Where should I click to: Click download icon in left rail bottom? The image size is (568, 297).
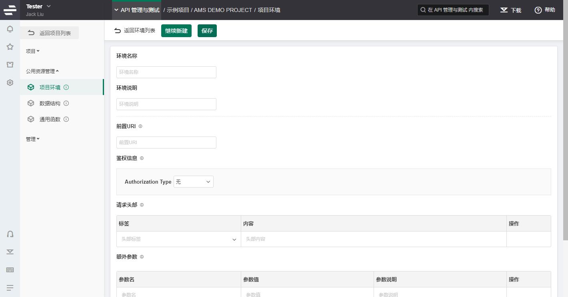[10, 251]
